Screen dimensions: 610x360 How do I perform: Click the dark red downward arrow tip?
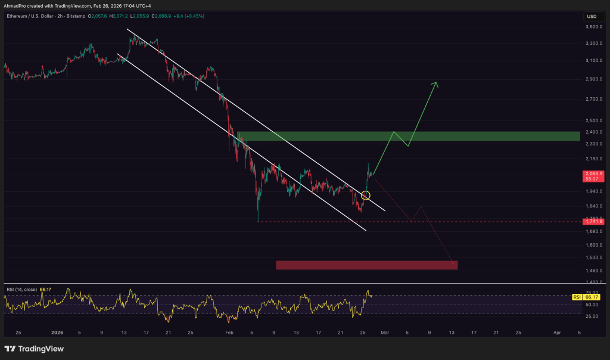tap(453, 261)
